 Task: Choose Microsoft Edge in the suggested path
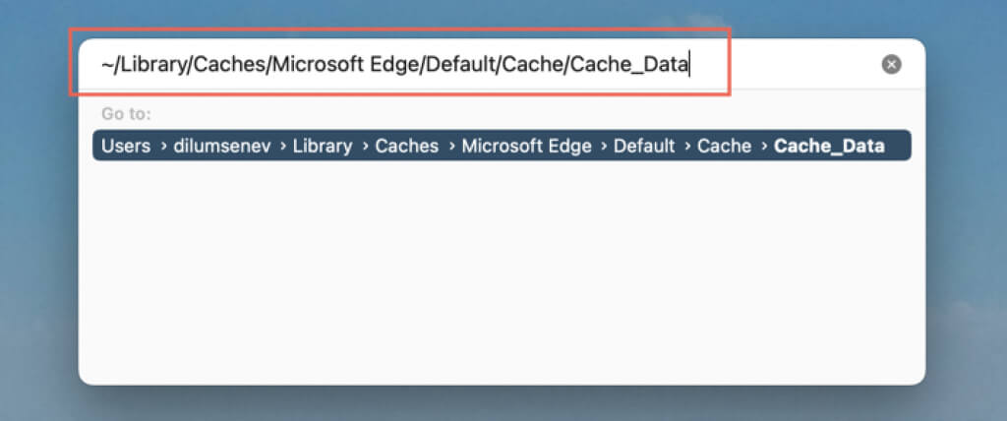tap(526, 146)
